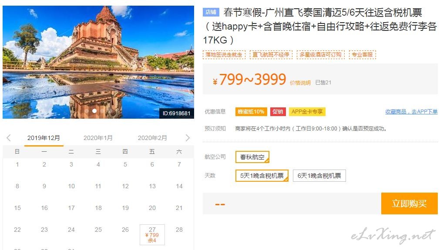Image resolution: width=440 pixels, height=250 pixels.
Task: Select the 春秋航空 airline option
Action: click(x=252, y=157)
